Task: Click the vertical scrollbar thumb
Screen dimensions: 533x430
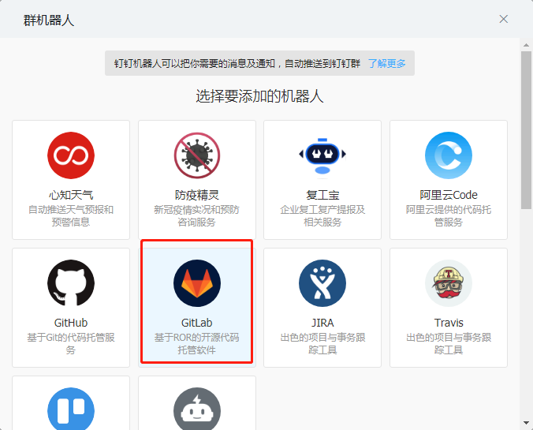Action: [x=526, y=130]
